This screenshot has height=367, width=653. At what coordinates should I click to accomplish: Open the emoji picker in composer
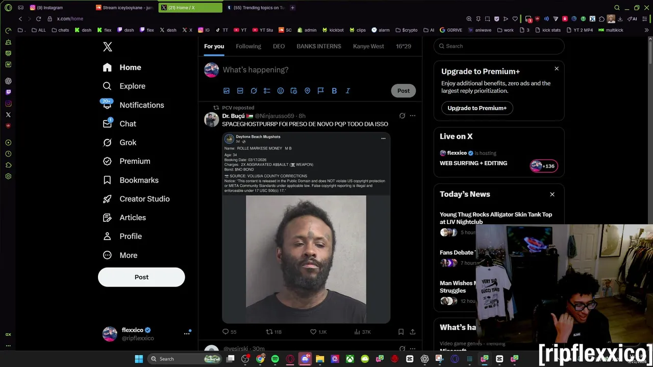tap(281, 91)
